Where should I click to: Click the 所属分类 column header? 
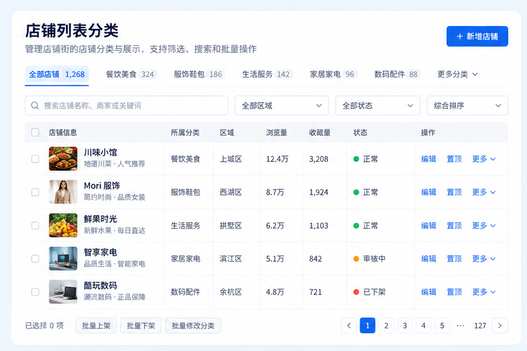(185, 132)
